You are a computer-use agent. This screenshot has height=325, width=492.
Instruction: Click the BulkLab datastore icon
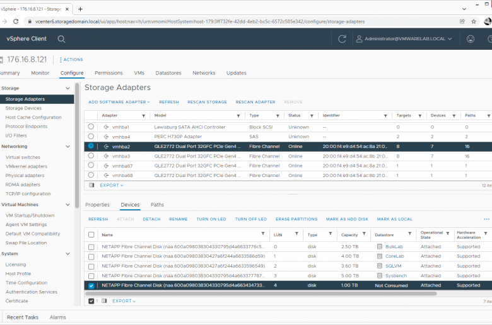pyautogui.click(x=380, y=247)
